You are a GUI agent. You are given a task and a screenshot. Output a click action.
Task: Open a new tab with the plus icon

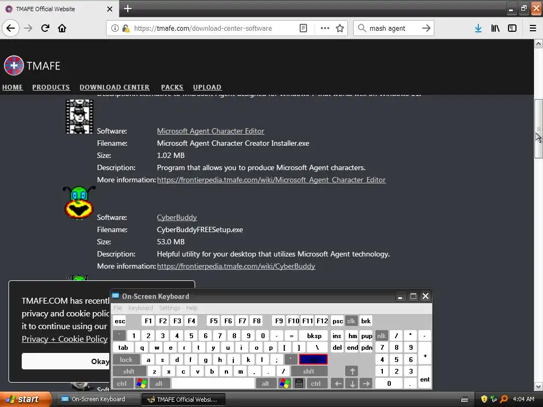[128, 8]
